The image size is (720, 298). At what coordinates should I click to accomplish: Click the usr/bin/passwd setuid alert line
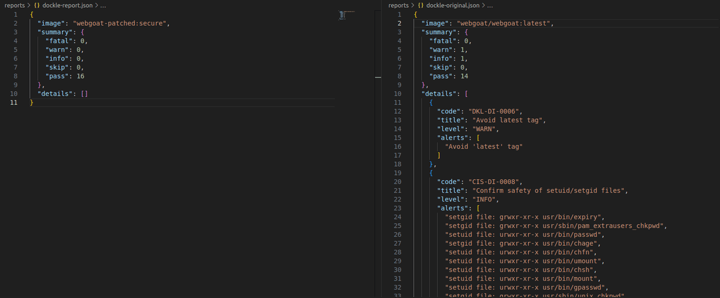pyautogui.click(x=526, y=236)
